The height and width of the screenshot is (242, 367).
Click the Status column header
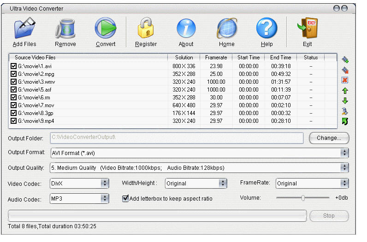311,58
